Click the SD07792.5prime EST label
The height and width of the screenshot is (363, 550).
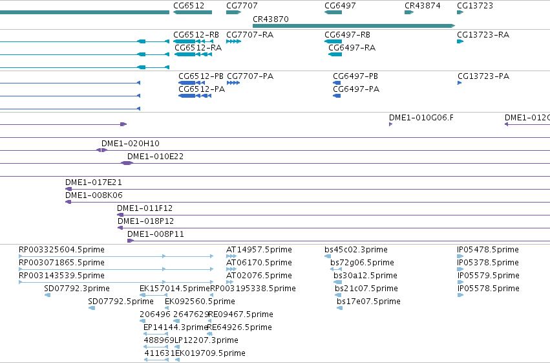(121, 302)
